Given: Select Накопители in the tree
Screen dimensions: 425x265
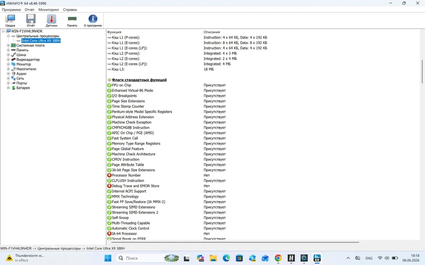Looking at the screenshot, I should pyautogui.click(x=26, y=69).
